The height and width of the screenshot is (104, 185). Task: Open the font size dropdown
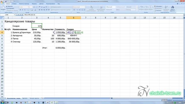32,7
